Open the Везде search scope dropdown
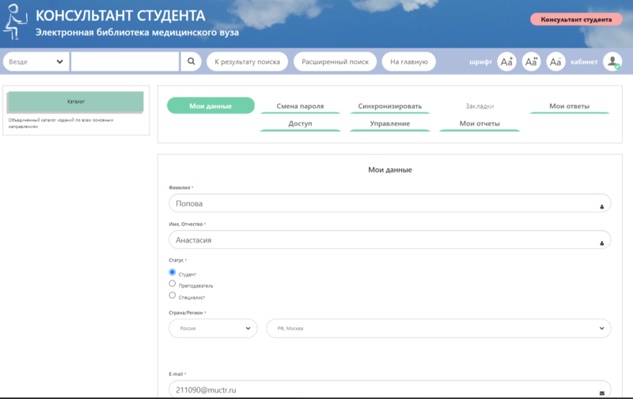633x399 pixels. (x=36, y=62)
